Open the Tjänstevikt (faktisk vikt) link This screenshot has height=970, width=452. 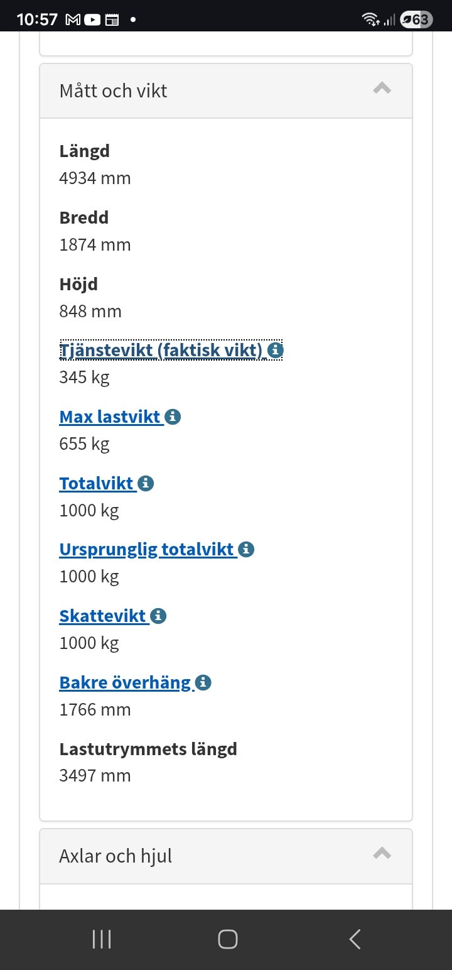pyautogui.click(x=161, y=351)
